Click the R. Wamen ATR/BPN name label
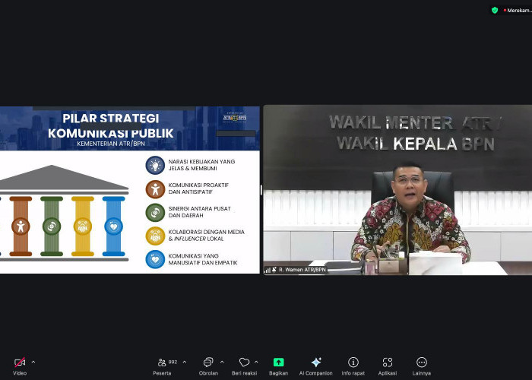 tap(302, 270)
